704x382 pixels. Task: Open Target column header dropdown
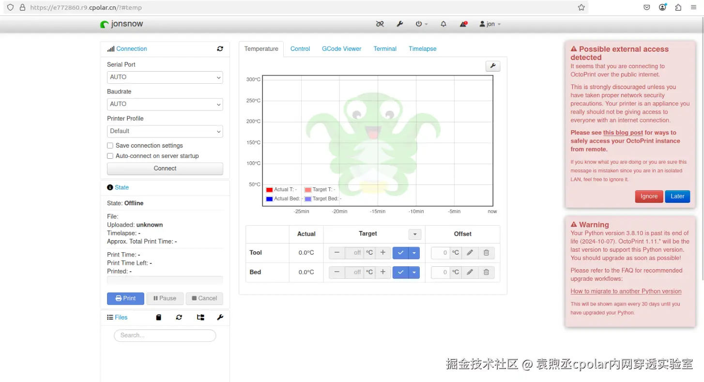coord(415,234)
